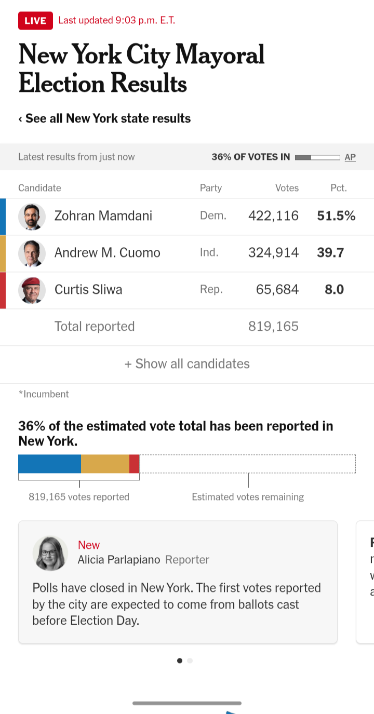Click the Party column header
The height and width of the screenshot is (714, 374).
(x=211, y=188)
